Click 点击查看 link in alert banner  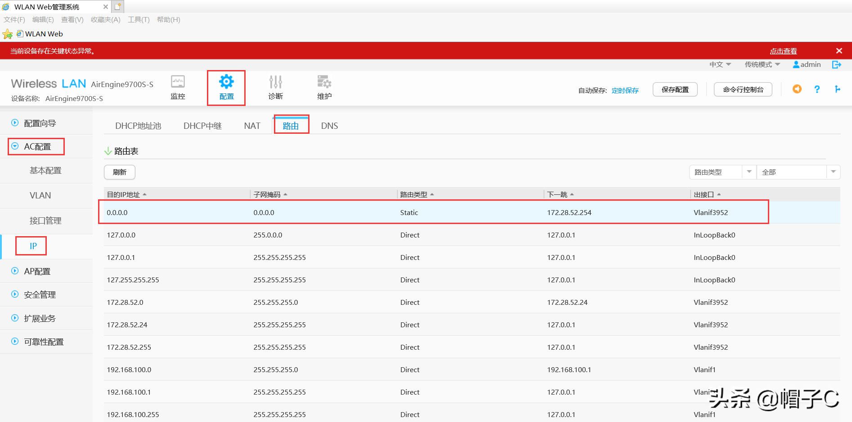784,51
